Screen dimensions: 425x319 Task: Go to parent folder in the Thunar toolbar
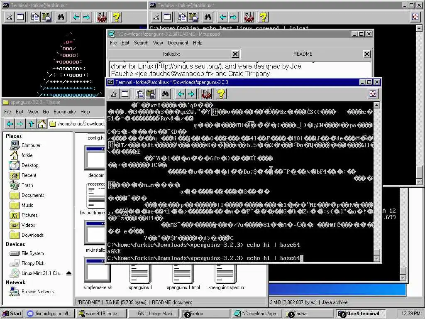(31, 124)
